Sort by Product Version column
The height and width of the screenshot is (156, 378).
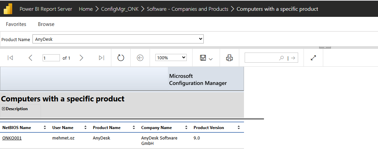[x=239, y=128]
